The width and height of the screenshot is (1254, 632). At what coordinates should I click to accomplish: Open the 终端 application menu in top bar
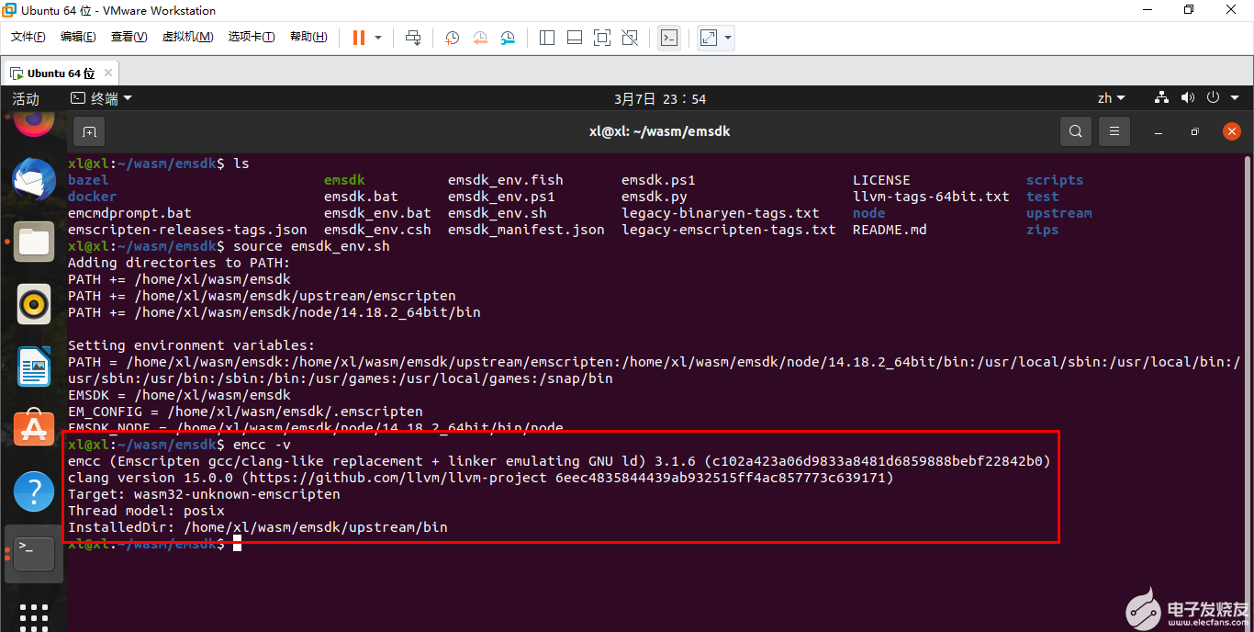[x=101, y=98]
